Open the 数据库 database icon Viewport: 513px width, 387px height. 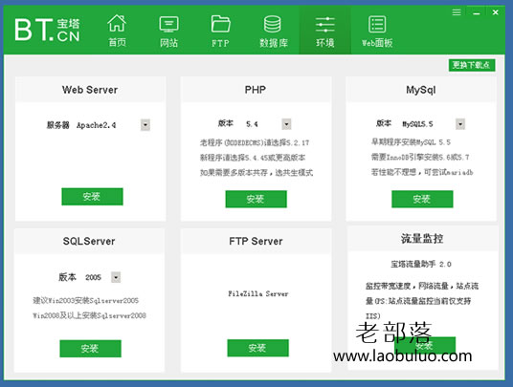point(272,24)
